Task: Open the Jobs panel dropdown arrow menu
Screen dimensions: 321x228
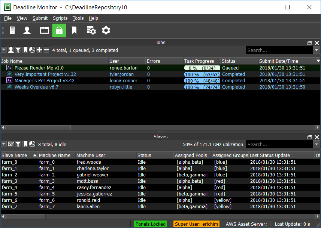Action: 4,50
